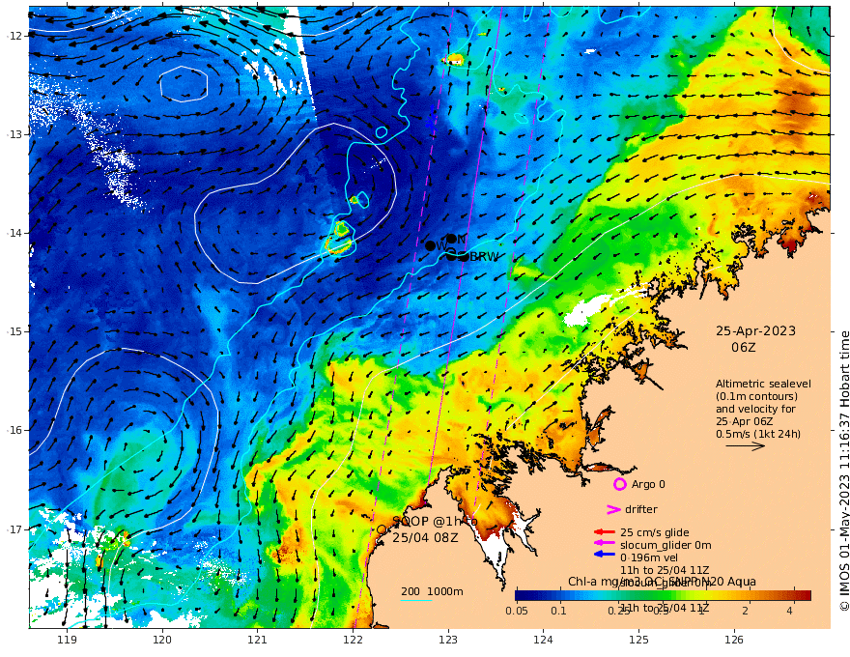The image size is (850, 657).
Task: Click the '(0.1m contours)' text
Action: pos(756,396)
